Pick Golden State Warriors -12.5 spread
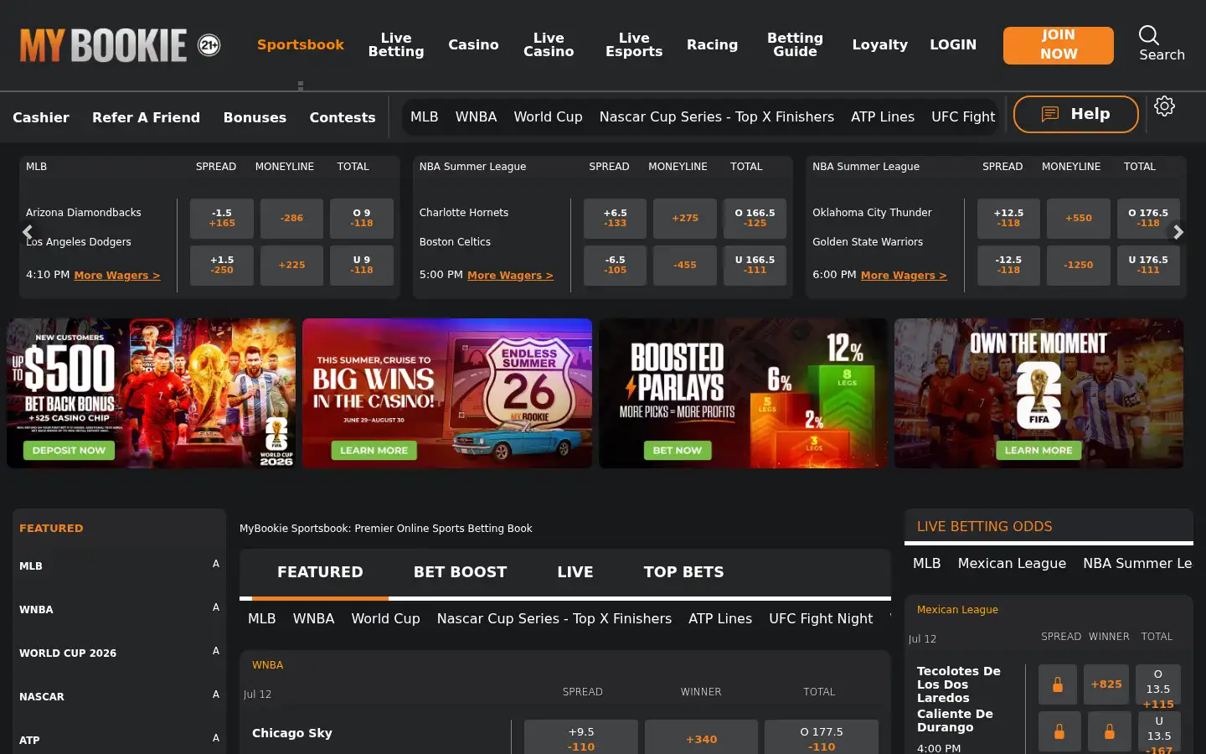The height and width of the screenshot is (754, 1206). 1008,265
